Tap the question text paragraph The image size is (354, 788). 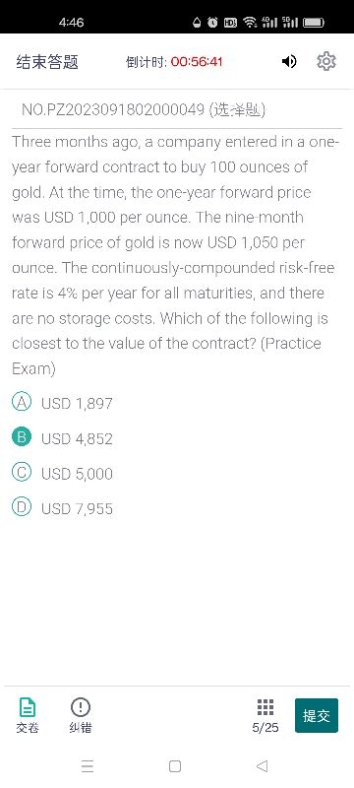point(175,255)
